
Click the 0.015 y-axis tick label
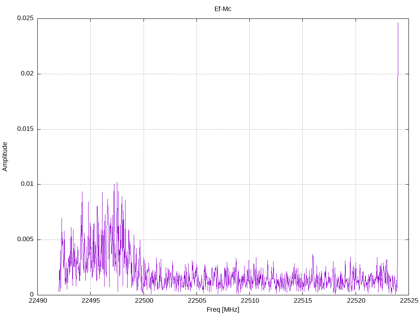[x=25, y=129]
